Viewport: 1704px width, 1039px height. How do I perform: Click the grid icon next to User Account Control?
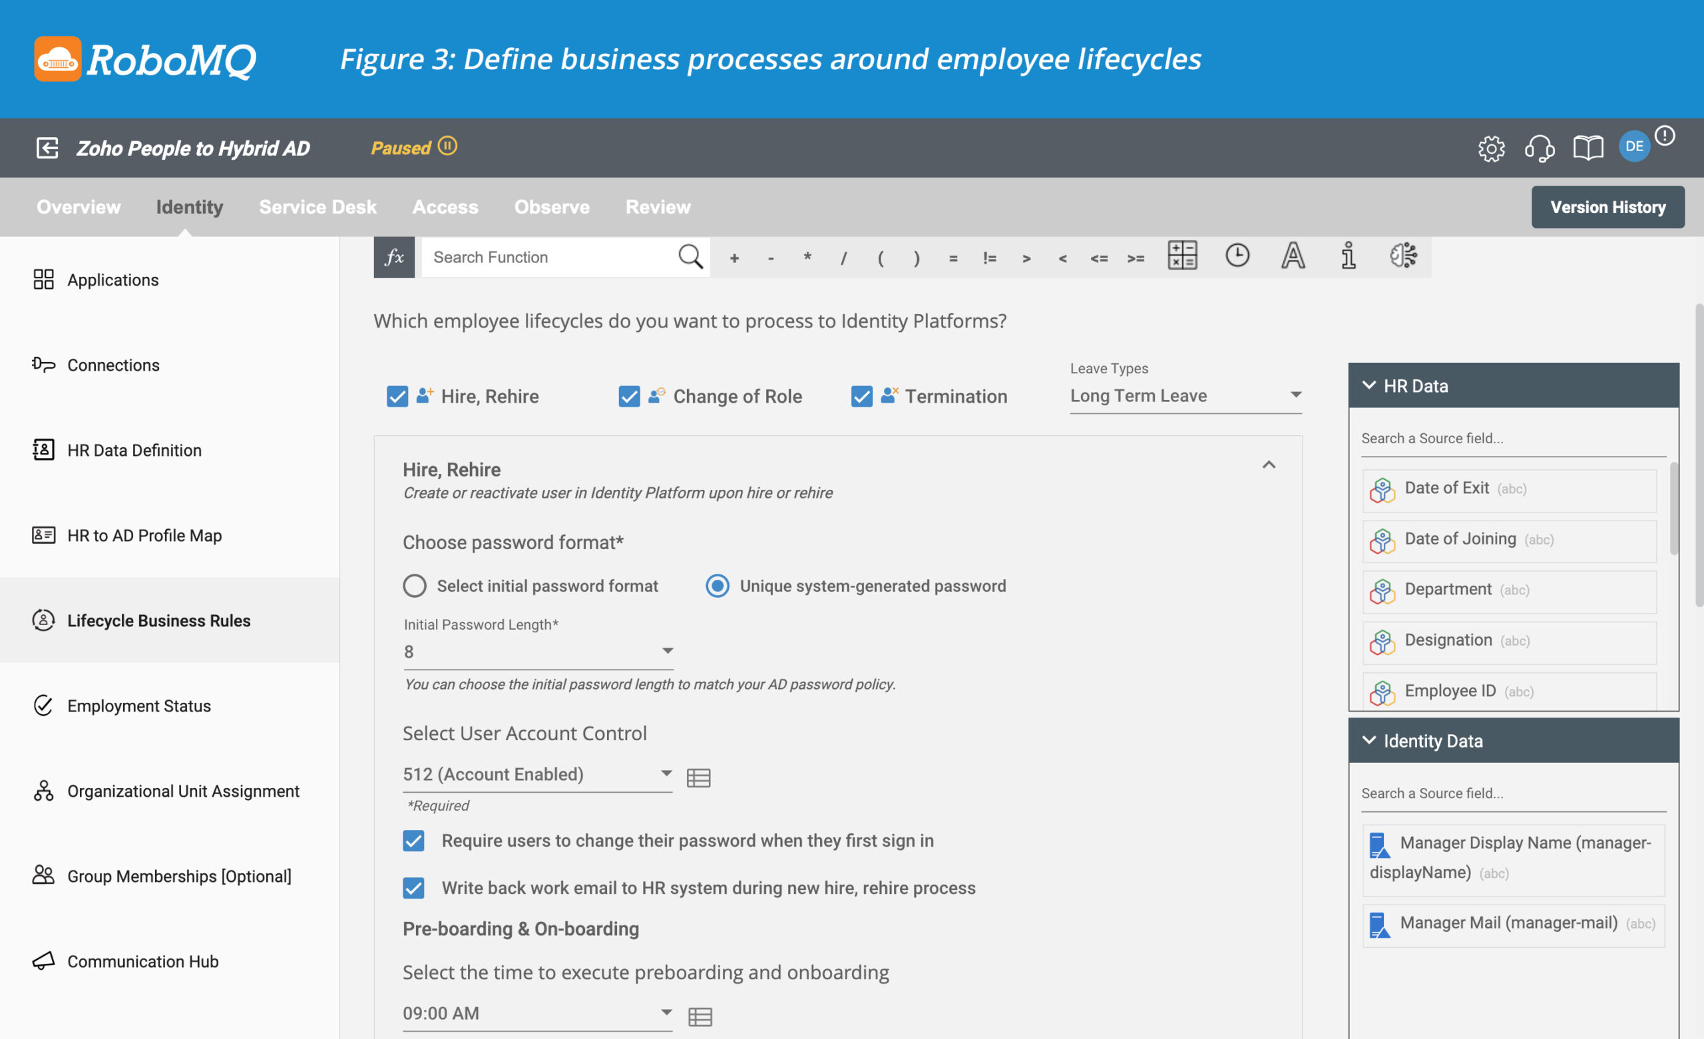[698, 775]
